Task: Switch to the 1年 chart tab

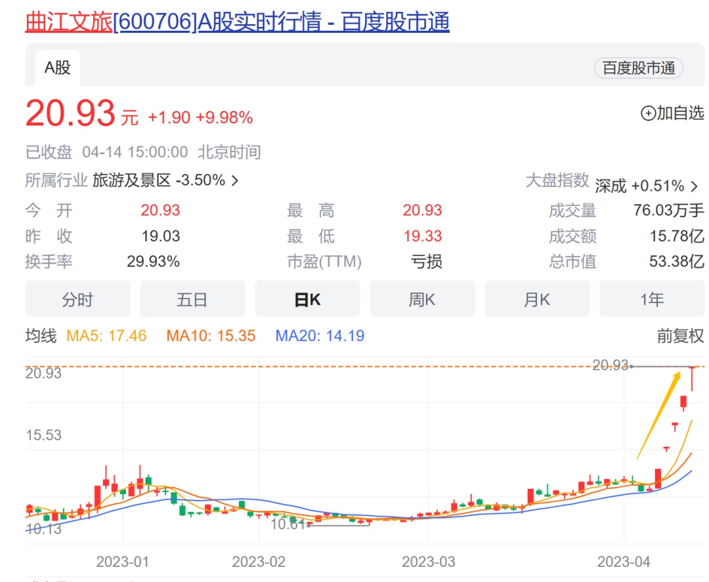Action: (x=652, y=299)
